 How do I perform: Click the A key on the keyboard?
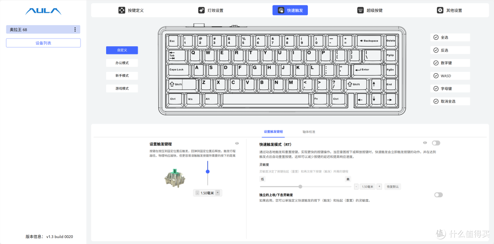click(x=199, y=70)
